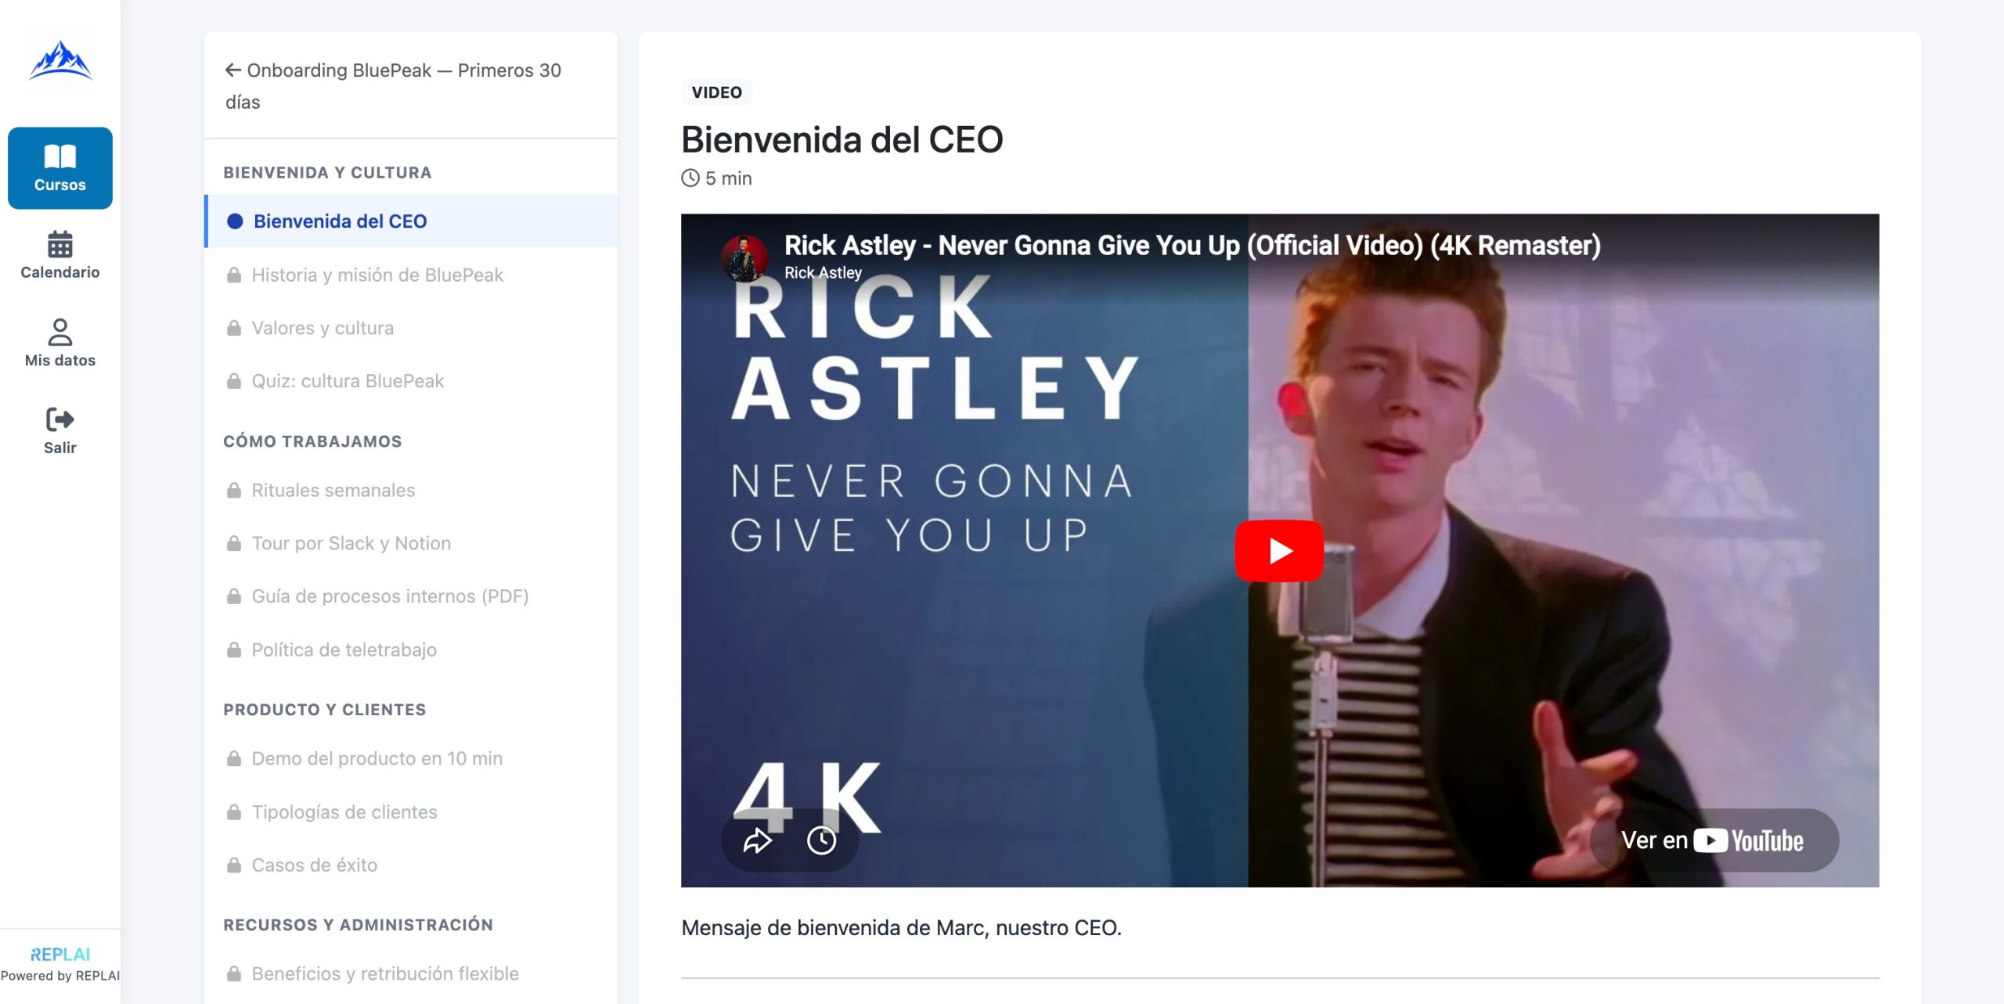The image size is (2004, 1004).
Task: Click lock icon beside Tour por Slack
Action: (x=233, y=543)
